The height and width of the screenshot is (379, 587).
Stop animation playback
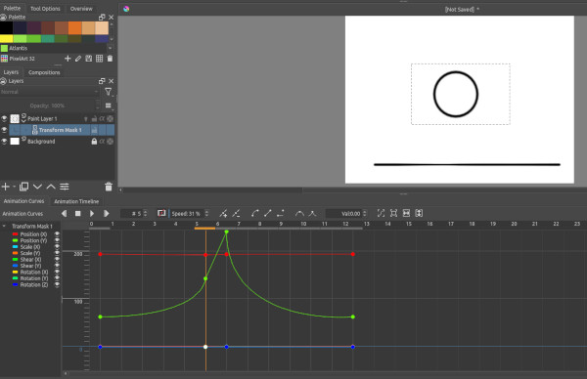[x=78, y=213]
